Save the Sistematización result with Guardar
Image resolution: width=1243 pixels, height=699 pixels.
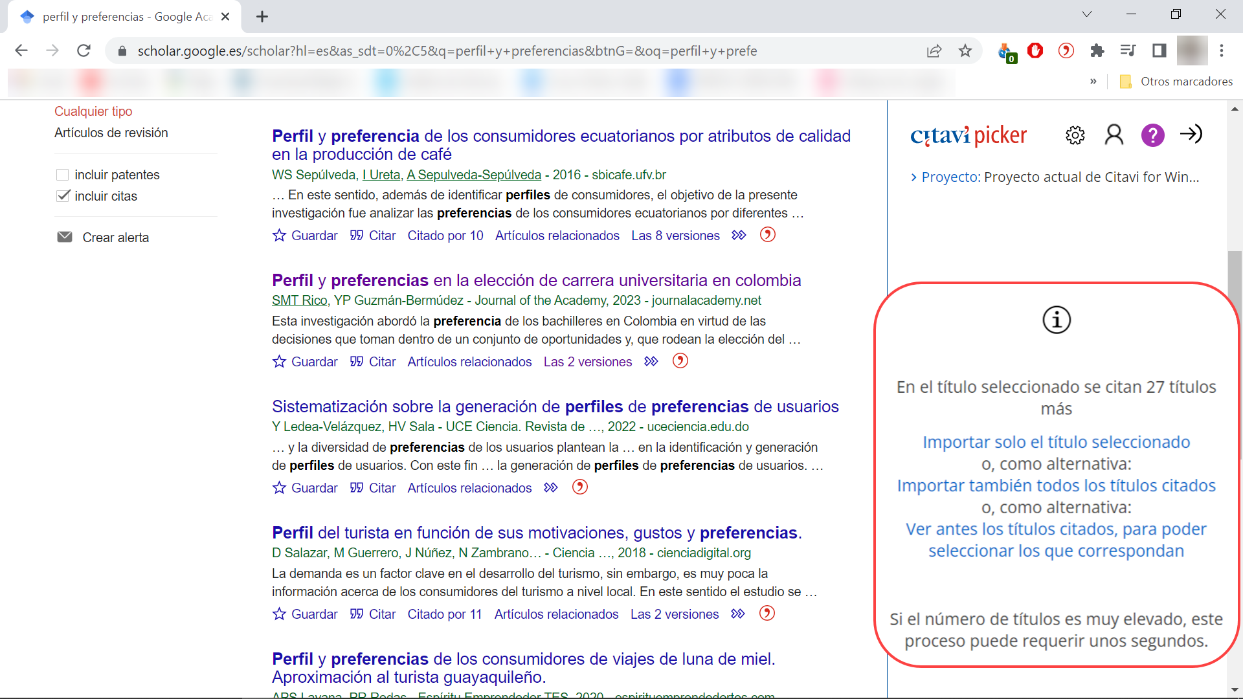pyautogui.click(x=305, y=488)
